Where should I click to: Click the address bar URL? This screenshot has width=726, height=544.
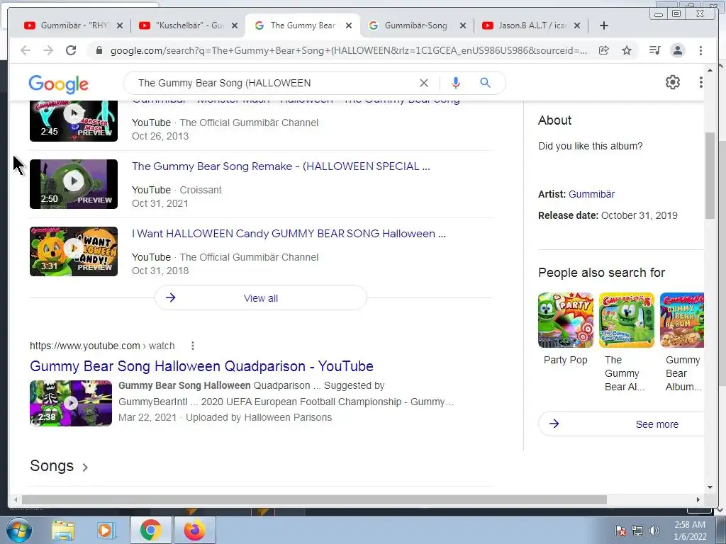(x=349, y=50)
